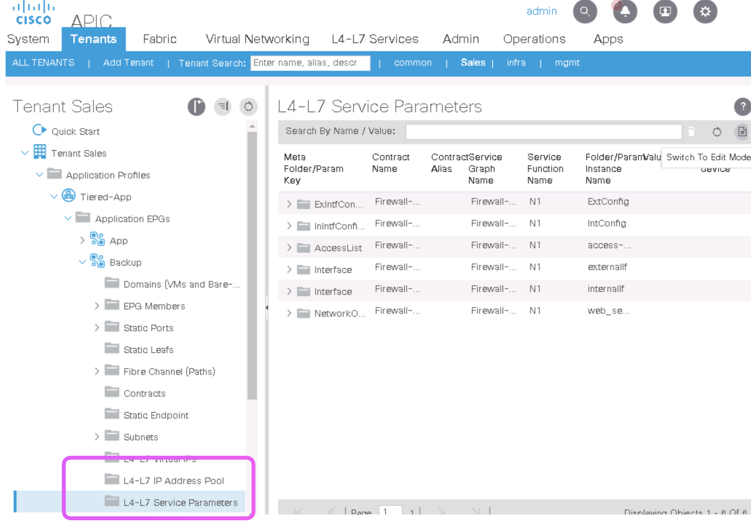The width and height of the screenshot is (751, 523).
Task: Click the search magnifier icon in header
Action: point(585,12)
